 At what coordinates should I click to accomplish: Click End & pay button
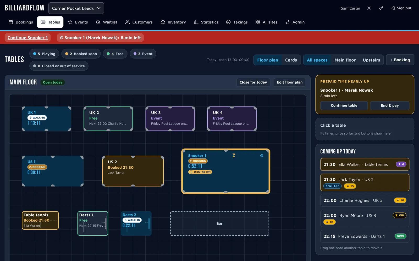390,105
